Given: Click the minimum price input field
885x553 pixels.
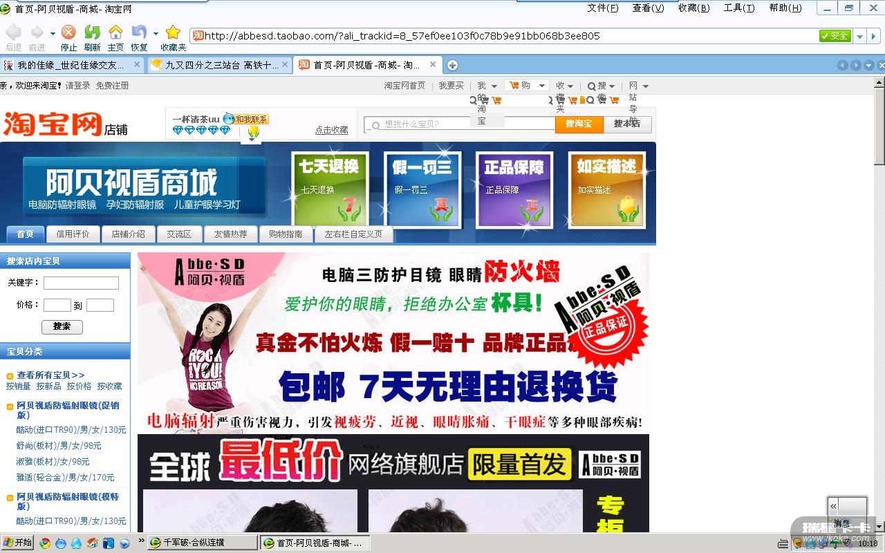Looking at the screenshot, I should tap(57, 305).
